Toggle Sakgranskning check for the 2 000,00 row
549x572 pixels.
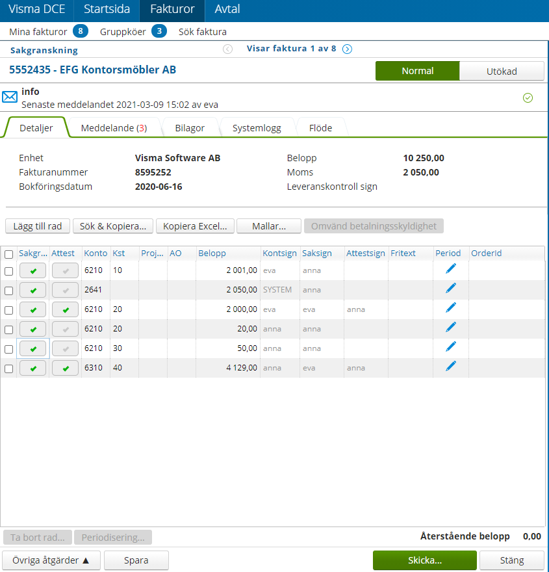(x=32, y=309)
